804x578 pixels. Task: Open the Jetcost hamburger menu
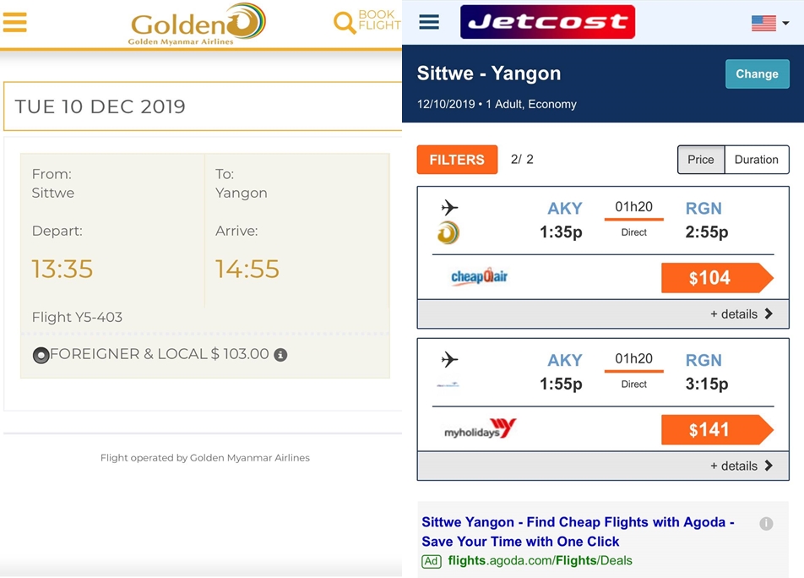pyautogui.click(x=429, y=22)
